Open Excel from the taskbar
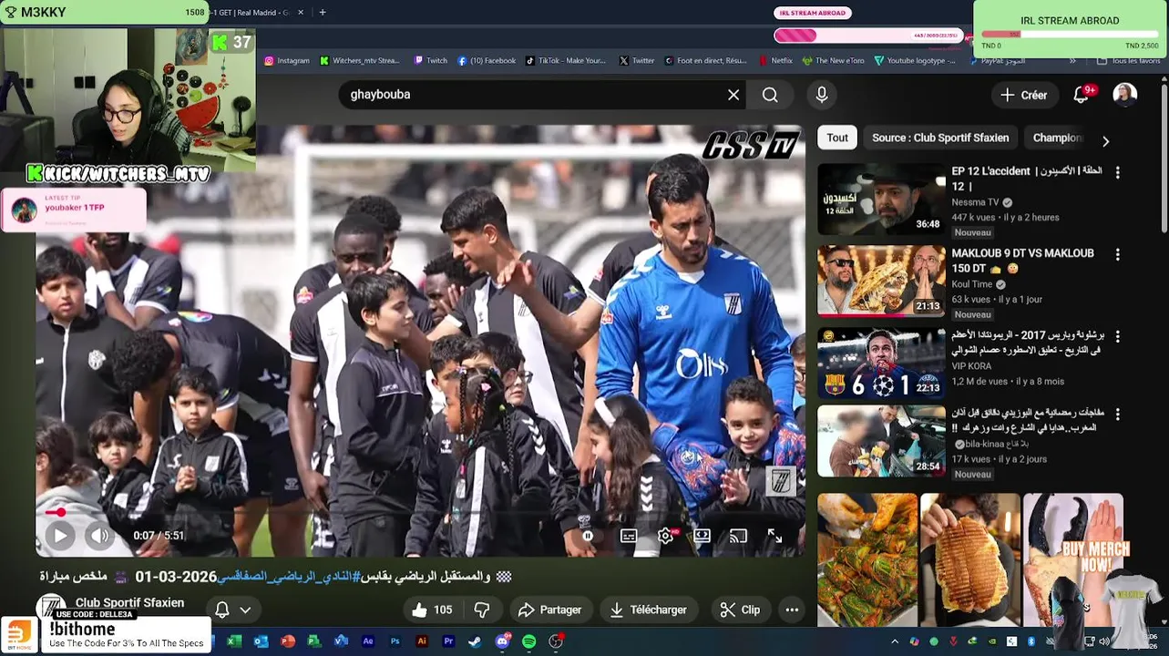This screenshot has width=1169, height=656. pos(234,641)
